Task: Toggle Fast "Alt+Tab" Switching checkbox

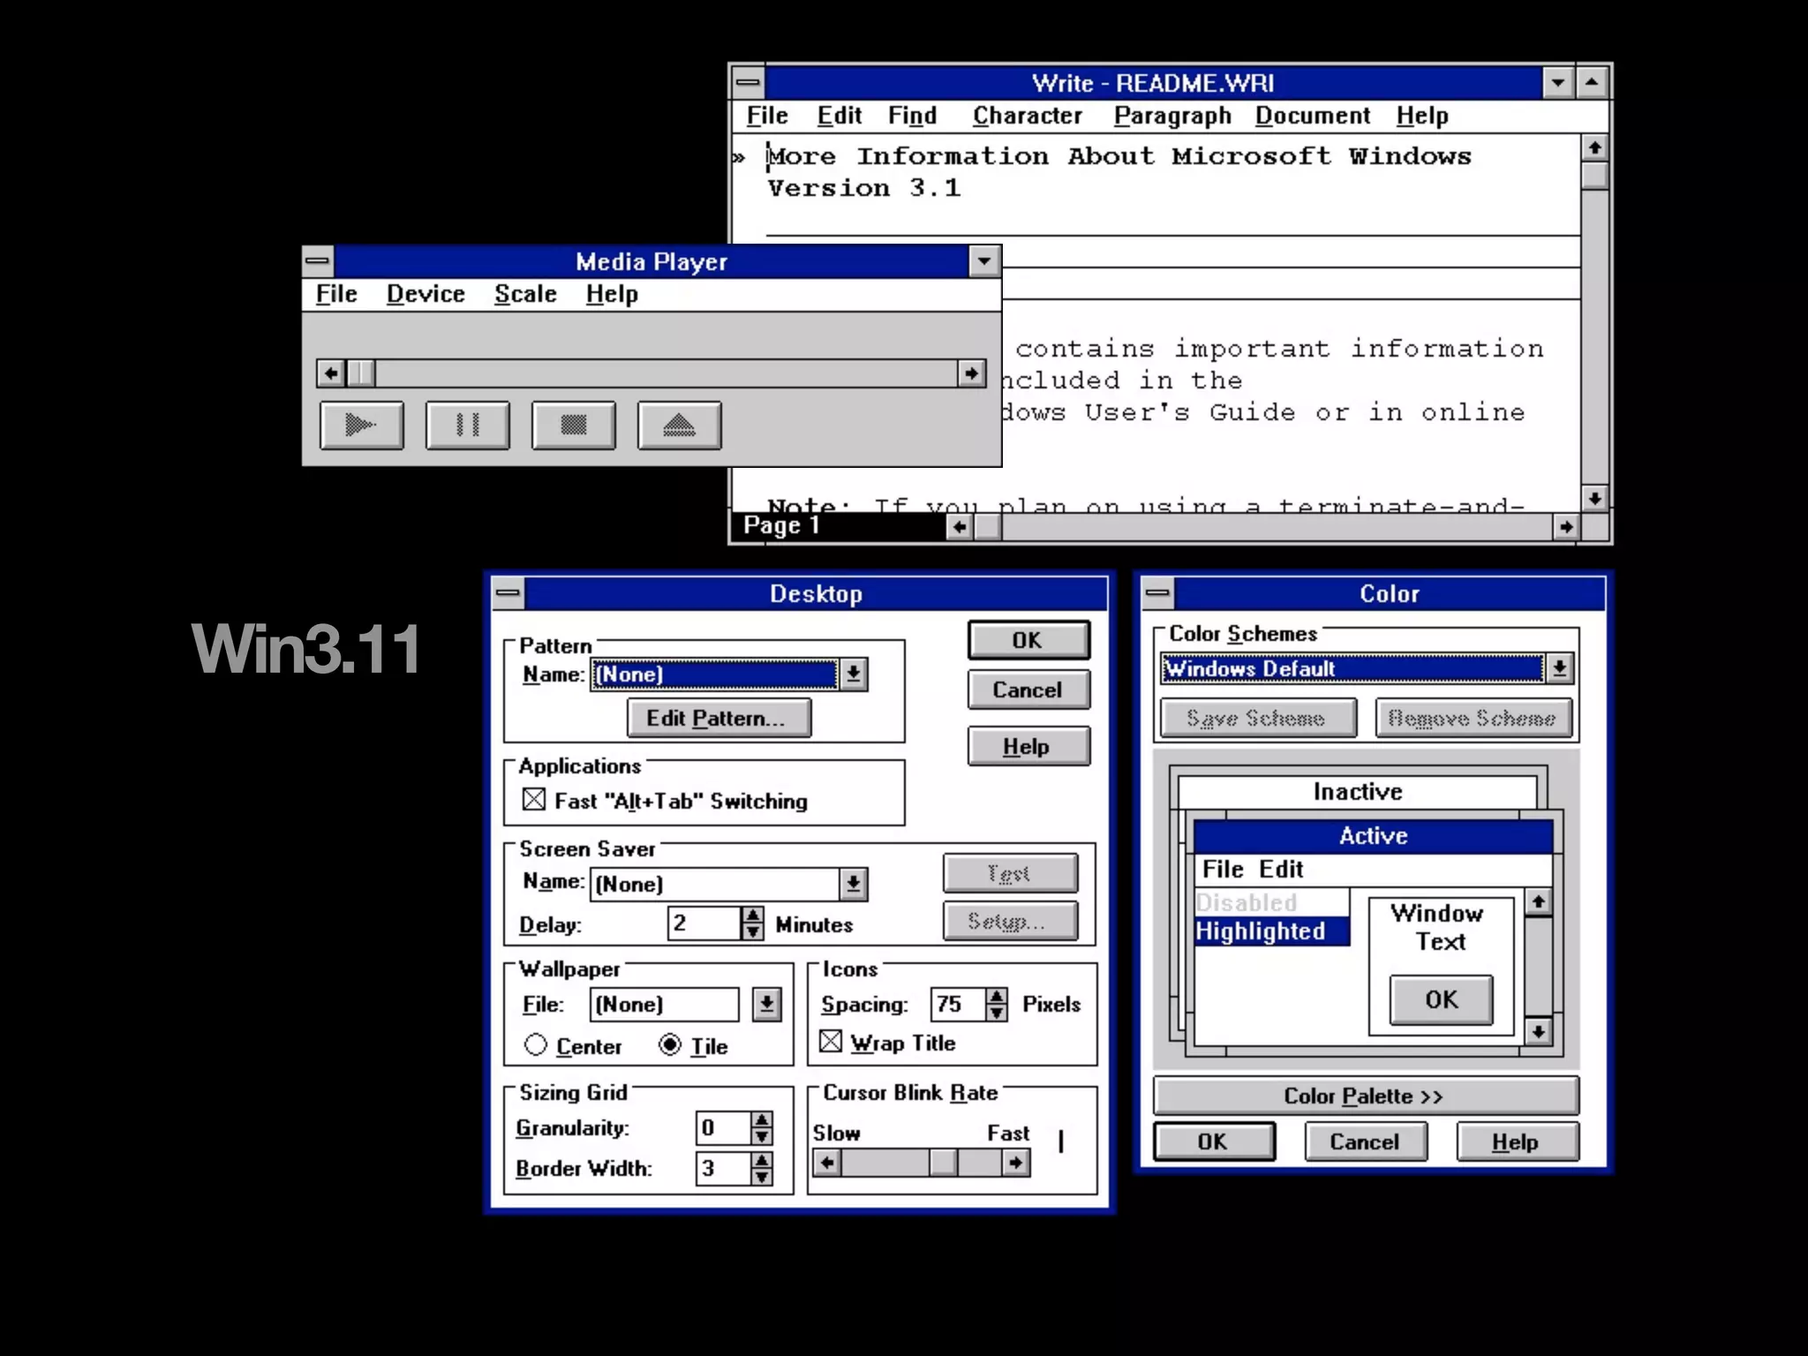Action: (x=534, y=800)
